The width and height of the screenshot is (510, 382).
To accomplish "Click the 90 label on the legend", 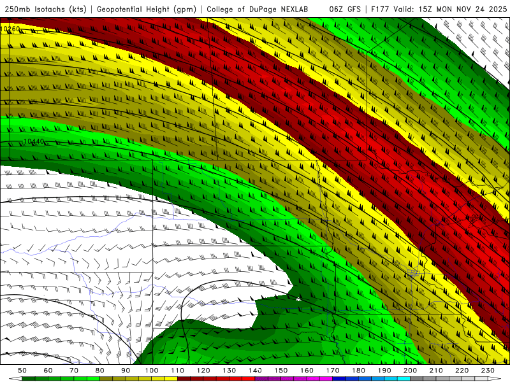I will pos(126,371).
